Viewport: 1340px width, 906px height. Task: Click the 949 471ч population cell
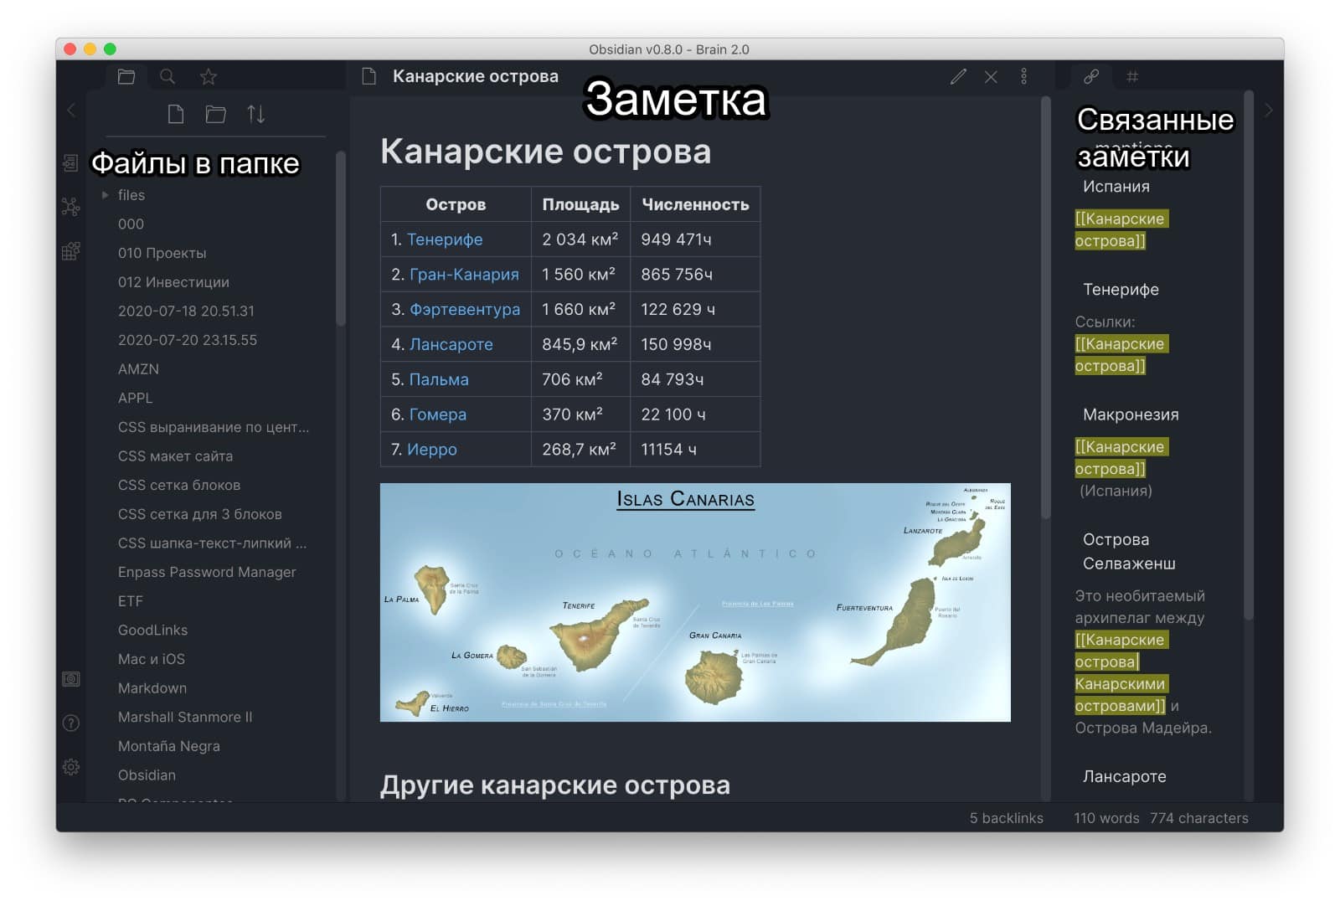[695, 239]
